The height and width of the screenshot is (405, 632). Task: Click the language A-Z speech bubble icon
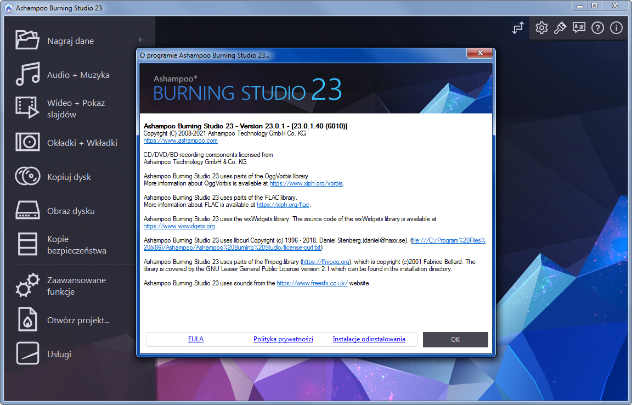tap(579, 27)
